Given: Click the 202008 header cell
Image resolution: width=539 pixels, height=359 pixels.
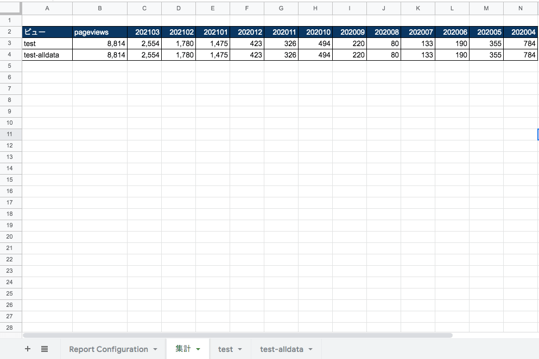Looking at the screenshot, I should pyautogui.click(x=384, y=32).
